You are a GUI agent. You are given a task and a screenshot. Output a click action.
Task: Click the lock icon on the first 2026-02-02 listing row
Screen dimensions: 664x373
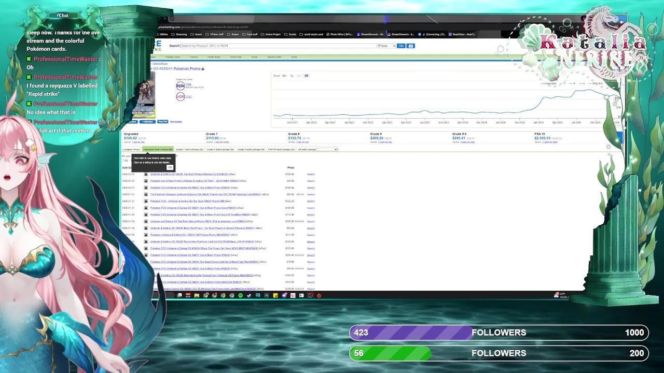coord(146,174)
